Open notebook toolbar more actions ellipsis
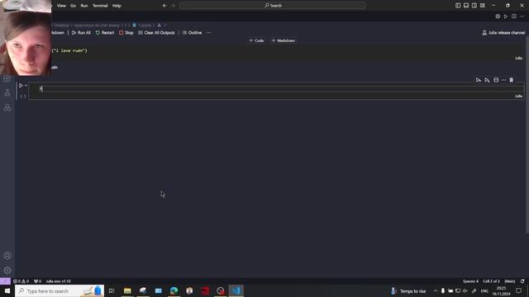The image size is (529, 297). coord(209,33)
